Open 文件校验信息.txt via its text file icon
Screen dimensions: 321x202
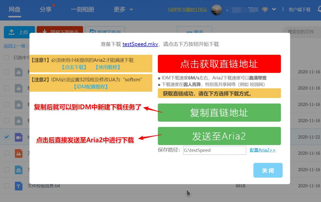[x=18, y=186]
